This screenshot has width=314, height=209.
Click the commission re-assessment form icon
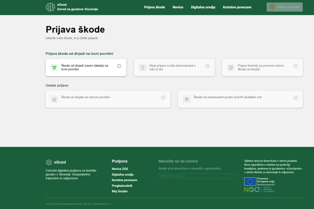click(x=231, y=68)
